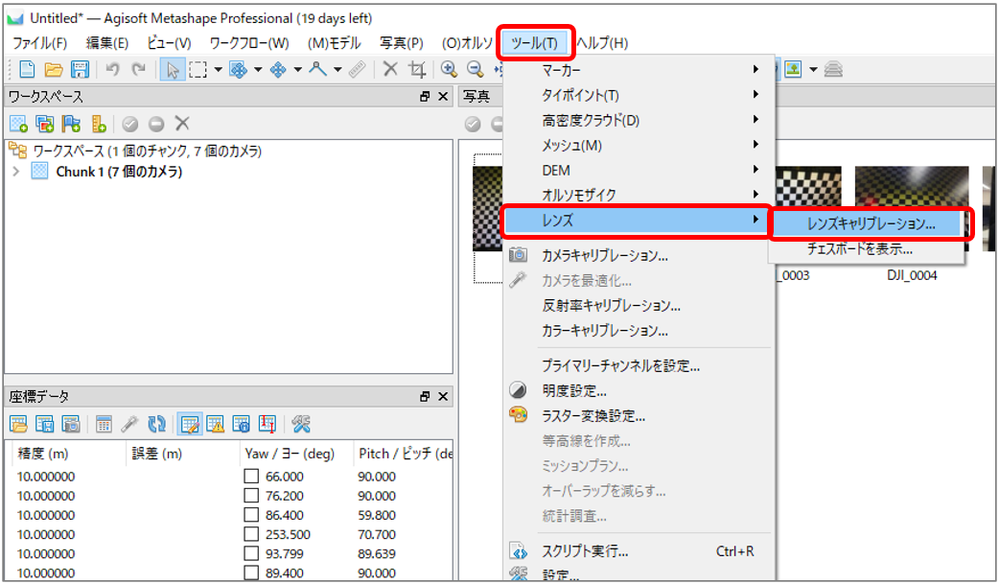Check the box beside Yaw 93.799
Screen dimensions: 999x584
pyautogui.click(x=251, y=553)
